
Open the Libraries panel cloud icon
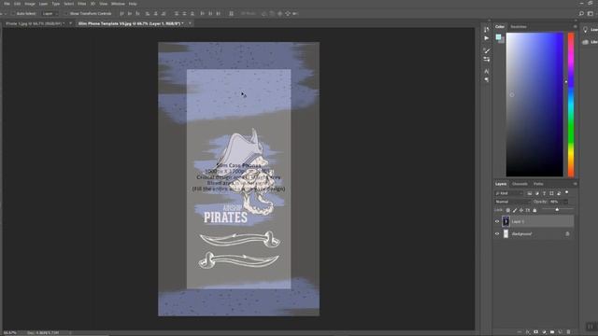coord(586,42)
